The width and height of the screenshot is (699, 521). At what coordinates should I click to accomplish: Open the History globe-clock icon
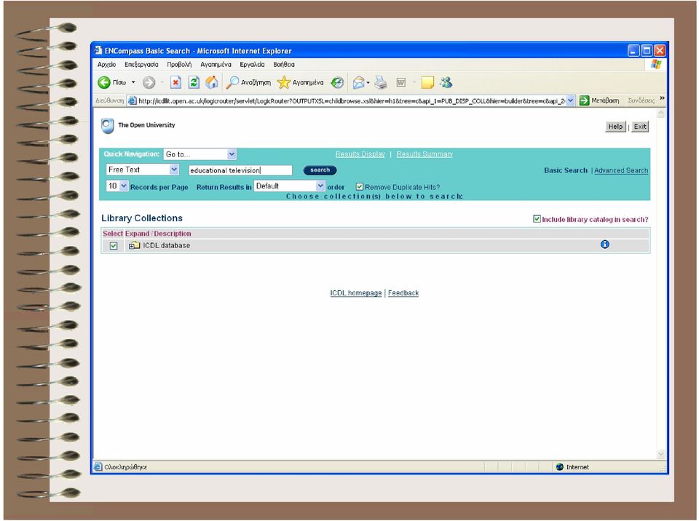point(337,82)
